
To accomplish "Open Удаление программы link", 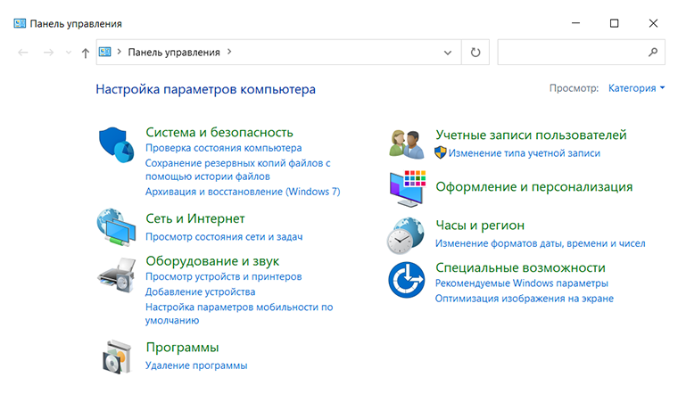I will click(x=196, y=365).
